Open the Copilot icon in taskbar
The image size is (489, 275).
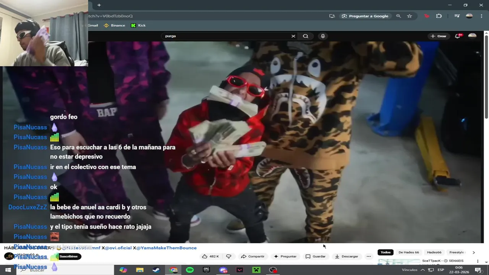(123, 270)
